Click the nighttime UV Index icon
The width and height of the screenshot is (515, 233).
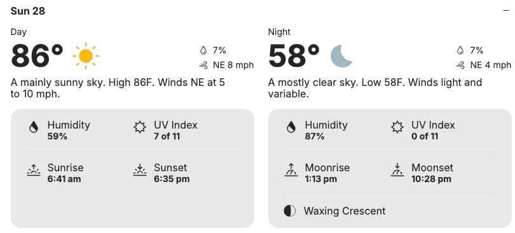pos(397,127)
